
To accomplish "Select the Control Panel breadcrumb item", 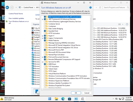I will point(28,7).
